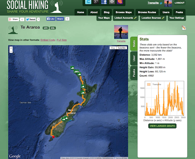Image resolution: width=195 pixels, height=159 pixels.
Task: Open the WordPress header icon
Action: tap(112, 2)
